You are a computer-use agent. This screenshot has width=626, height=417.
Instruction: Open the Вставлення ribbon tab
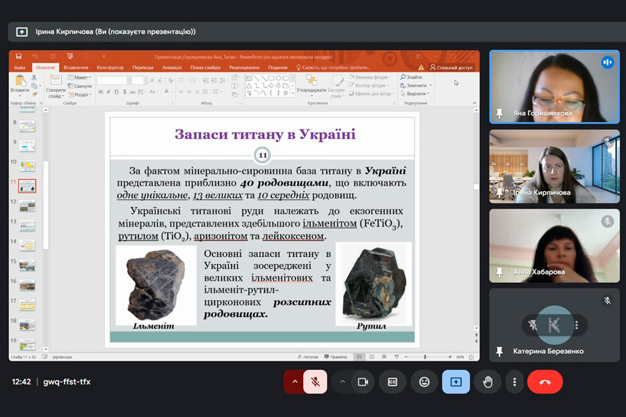click(x=76, y=67)
